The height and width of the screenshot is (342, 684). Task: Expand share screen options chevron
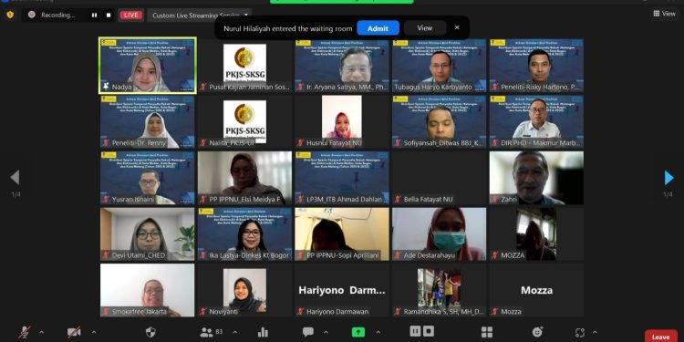pyautogui.click(x=378, y=332)
